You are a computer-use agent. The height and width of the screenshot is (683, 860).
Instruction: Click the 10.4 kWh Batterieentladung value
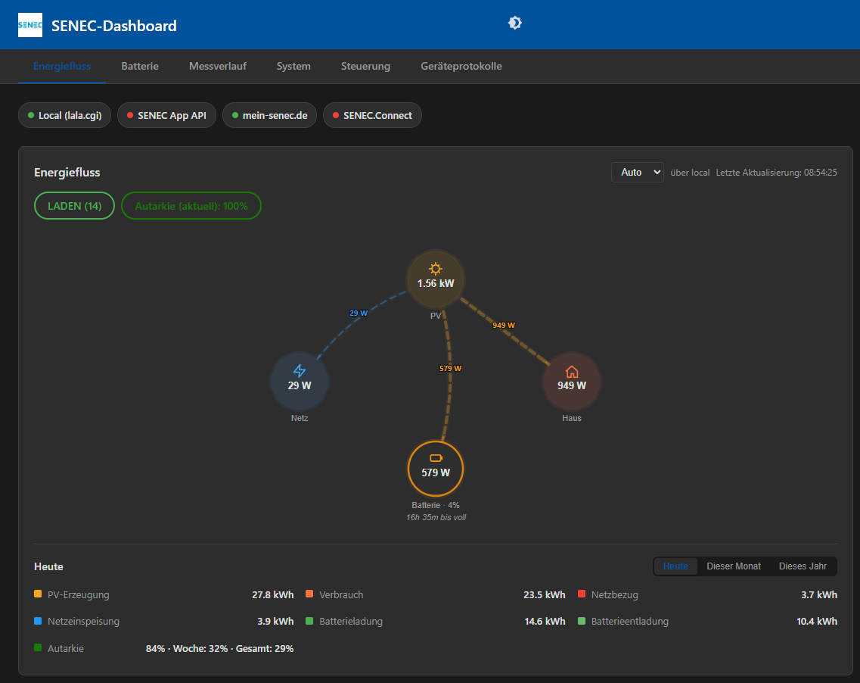(x=817, y=622)
